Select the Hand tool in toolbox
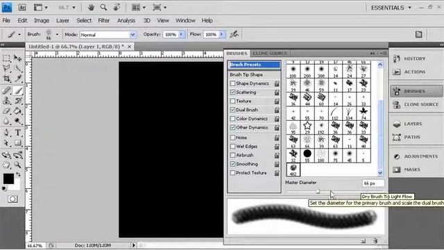The image size is (444, 250). point(6,165)
